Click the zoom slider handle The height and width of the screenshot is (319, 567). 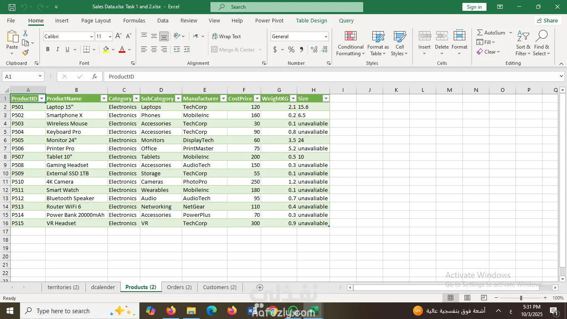click(x=521, y=298)
